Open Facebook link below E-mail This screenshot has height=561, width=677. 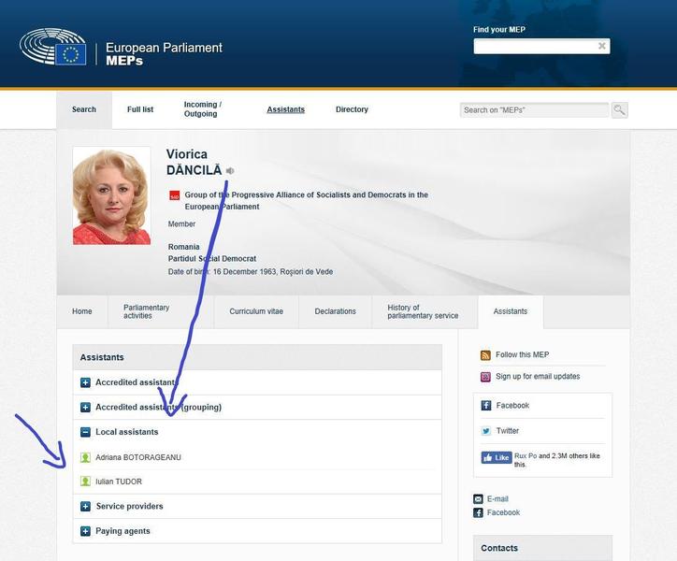(503, 512)
